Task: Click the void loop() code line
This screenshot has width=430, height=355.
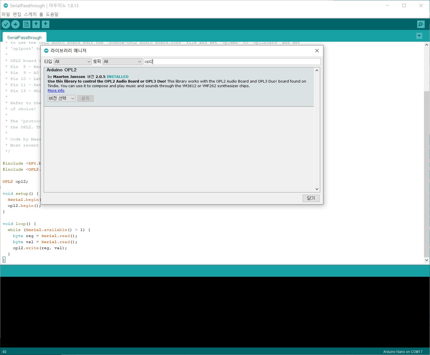Action: point(19,224)
